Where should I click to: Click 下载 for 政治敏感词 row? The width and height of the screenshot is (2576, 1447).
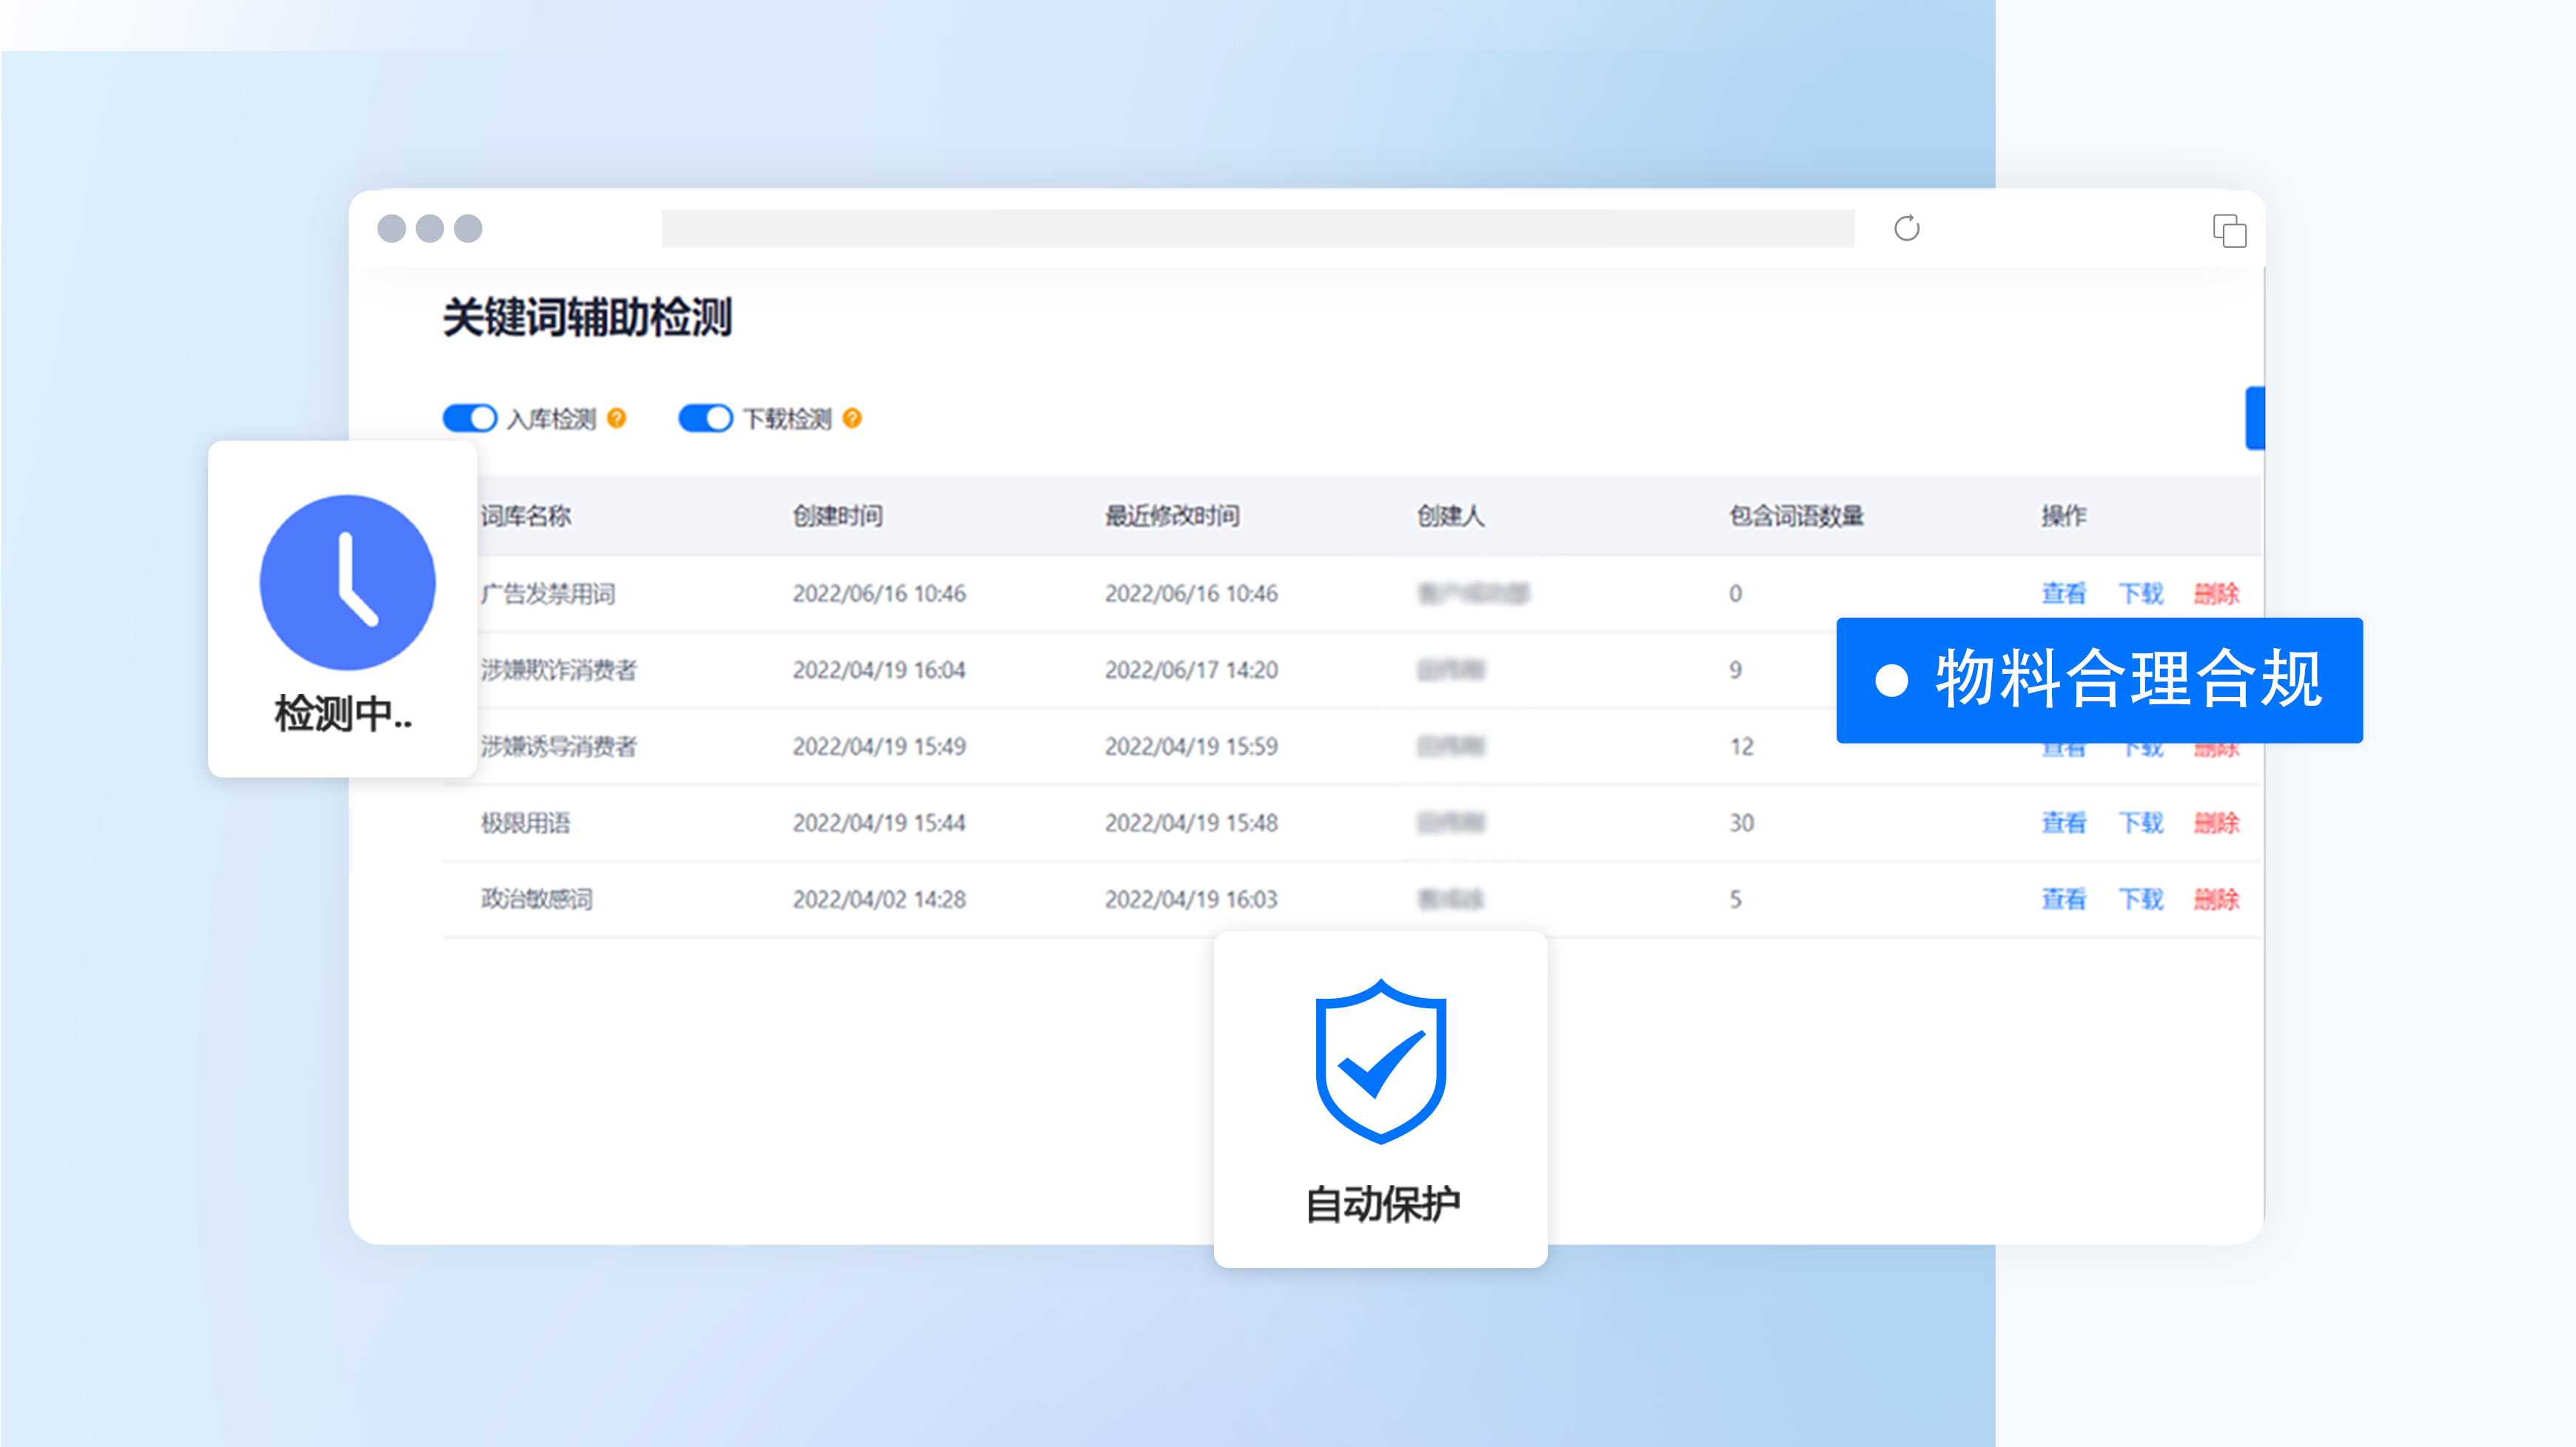(x=2140, y=900)
